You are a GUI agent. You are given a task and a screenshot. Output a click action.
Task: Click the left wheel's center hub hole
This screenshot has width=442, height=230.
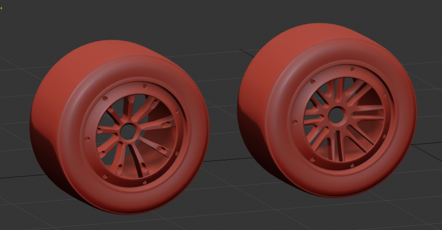tap(127, 131)
